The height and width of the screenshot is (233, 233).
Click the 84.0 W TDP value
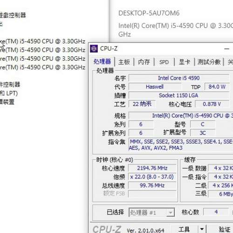(x=217, y=87)
